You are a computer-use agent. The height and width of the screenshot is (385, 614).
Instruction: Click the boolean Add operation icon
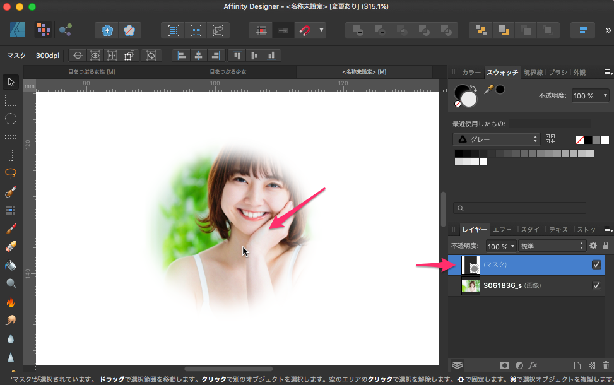tap(358, 30)
